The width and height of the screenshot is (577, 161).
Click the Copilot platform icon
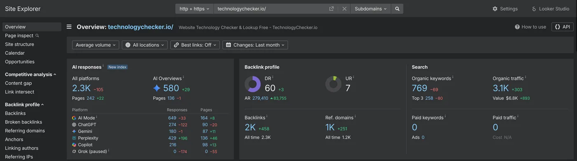[x=74, y=145]
